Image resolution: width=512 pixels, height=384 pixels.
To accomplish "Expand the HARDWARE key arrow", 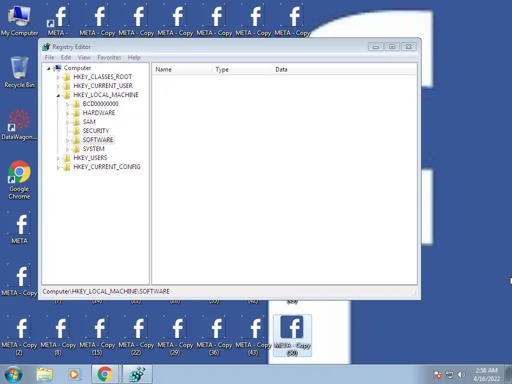I will pos(67,113).
